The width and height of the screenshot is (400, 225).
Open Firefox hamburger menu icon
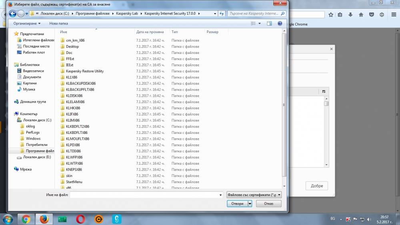pos(394,14)
